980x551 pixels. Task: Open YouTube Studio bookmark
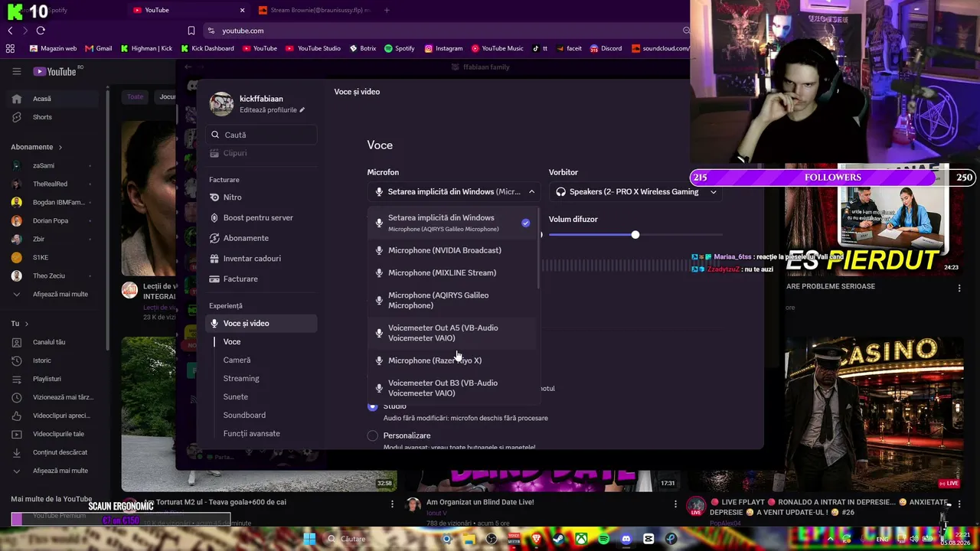pyautogui.click(x=313, y=48)
